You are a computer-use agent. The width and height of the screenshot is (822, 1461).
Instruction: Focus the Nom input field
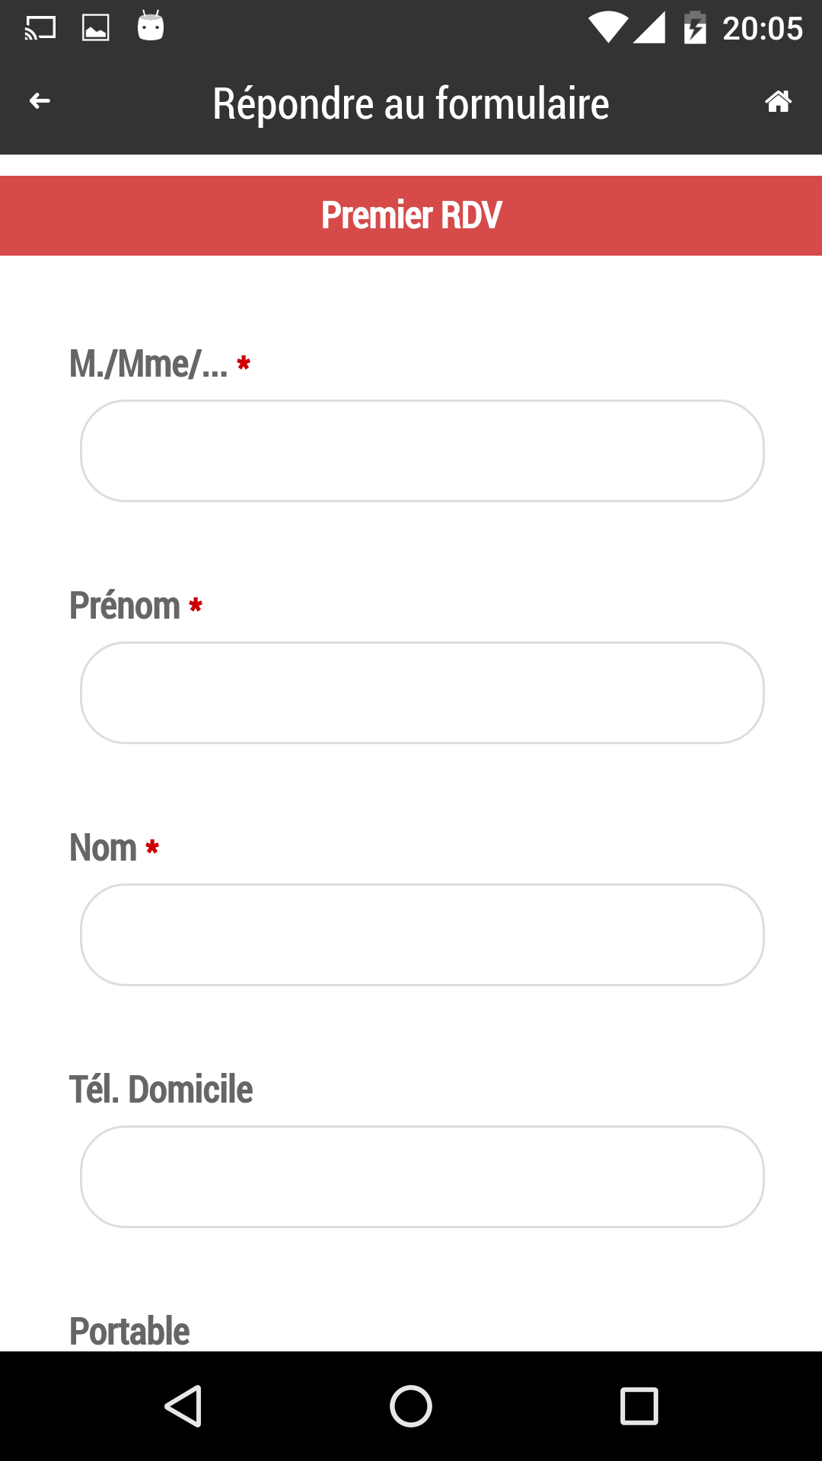422,934
